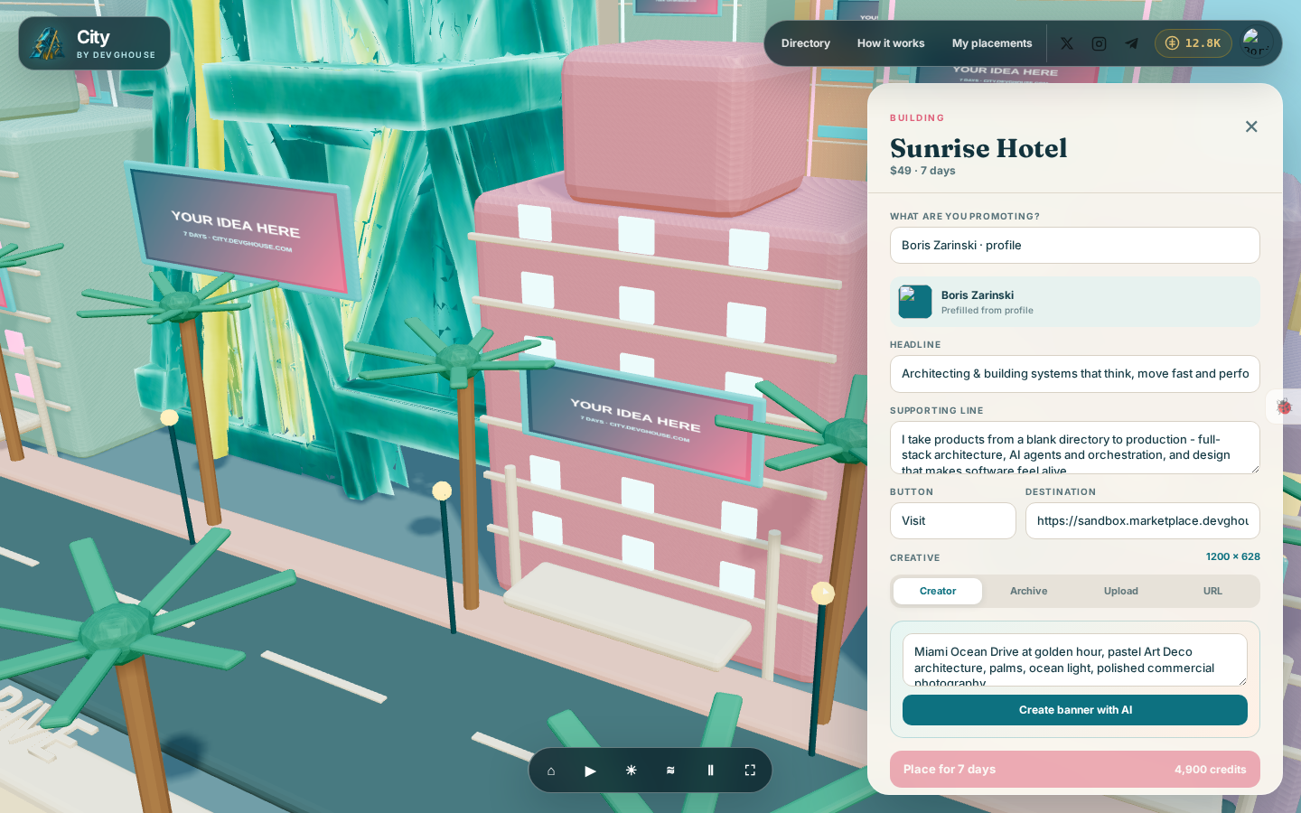Switch to the Upload creative tab
Image resolution: width=1301 pixels, height=813 pixels.
click(x=1121, y=591)
